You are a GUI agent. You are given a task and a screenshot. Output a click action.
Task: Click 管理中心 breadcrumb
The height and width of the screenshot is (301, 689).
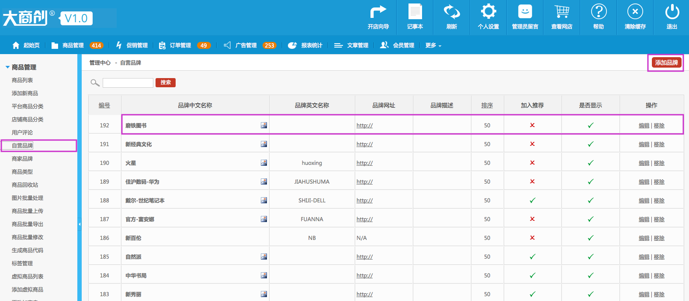(x=100, y=63)
